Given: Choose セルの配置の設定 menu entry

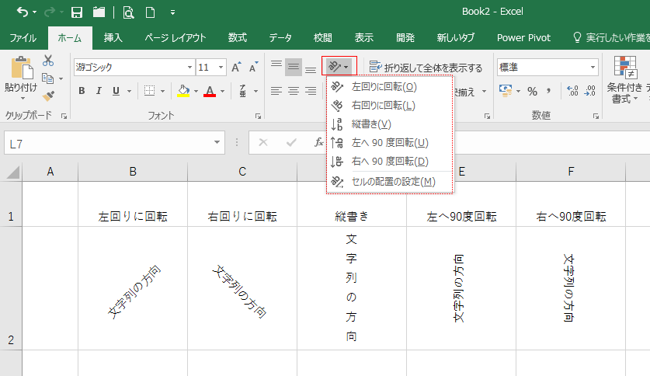Looking at the screenshot, I should coord(393,182).
